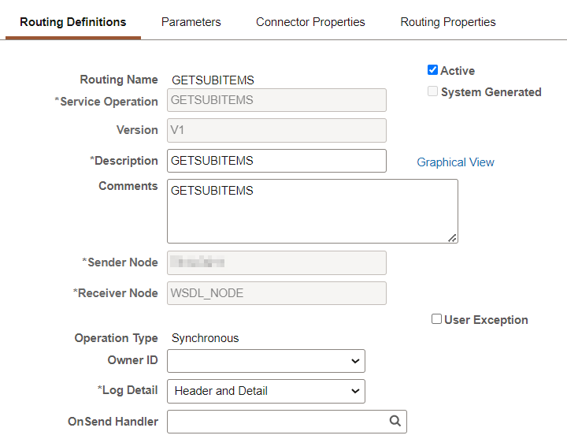Screen dimensions: 567x439
Task: Select the Routing Name value GETSUBITEMS
Action: (213, 80)
